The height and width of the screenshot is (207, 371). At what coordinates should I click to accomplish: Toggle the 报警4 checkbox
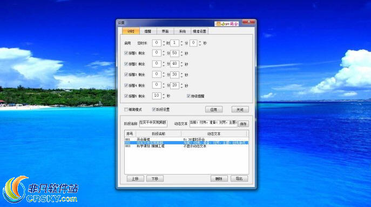pos(126,85)
